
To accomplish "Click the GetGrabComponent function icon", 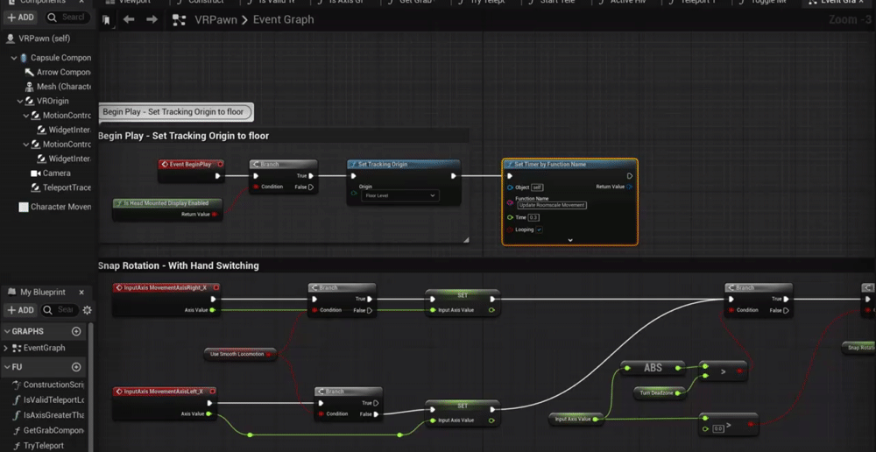I will click(18, 431).
